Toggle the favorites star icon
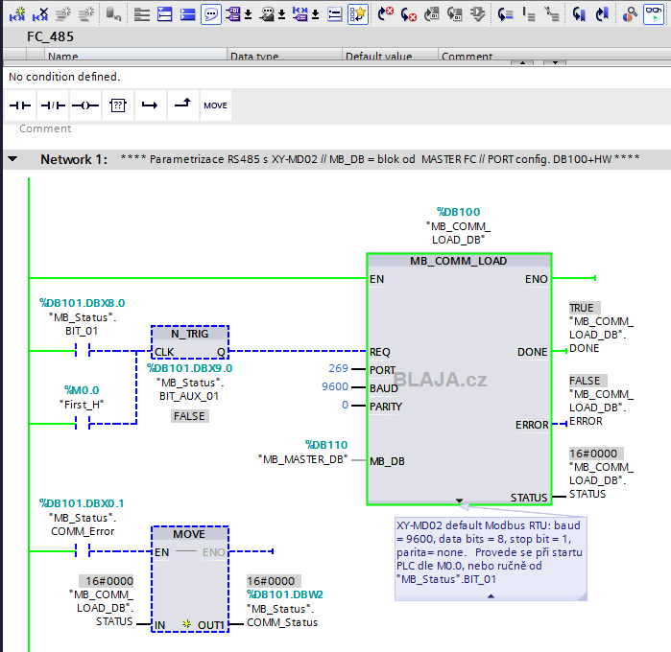The image size is (671, 652). coord(358,14)
